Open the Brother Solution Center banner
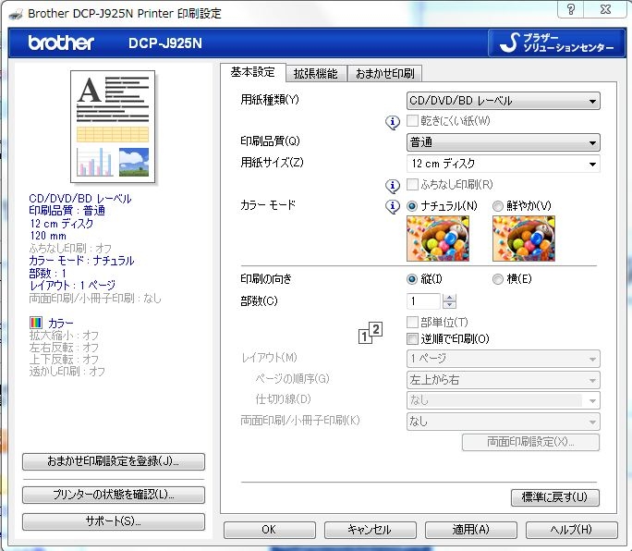This screenshot has width=632, height=551. (x=556, y=43)
